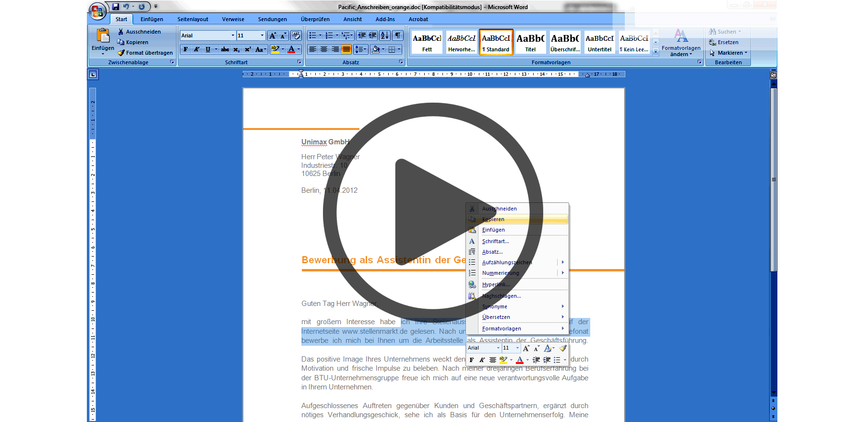This screenshot has height=422, width=858.
Task: Center align text using ribbon icon
Action: coord(324,49)
